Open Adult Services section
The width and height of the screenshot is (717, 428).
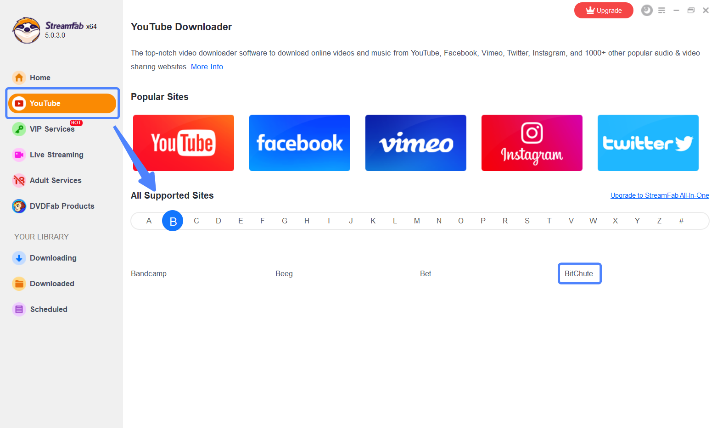pyautogui.click(x=56, y=180)
